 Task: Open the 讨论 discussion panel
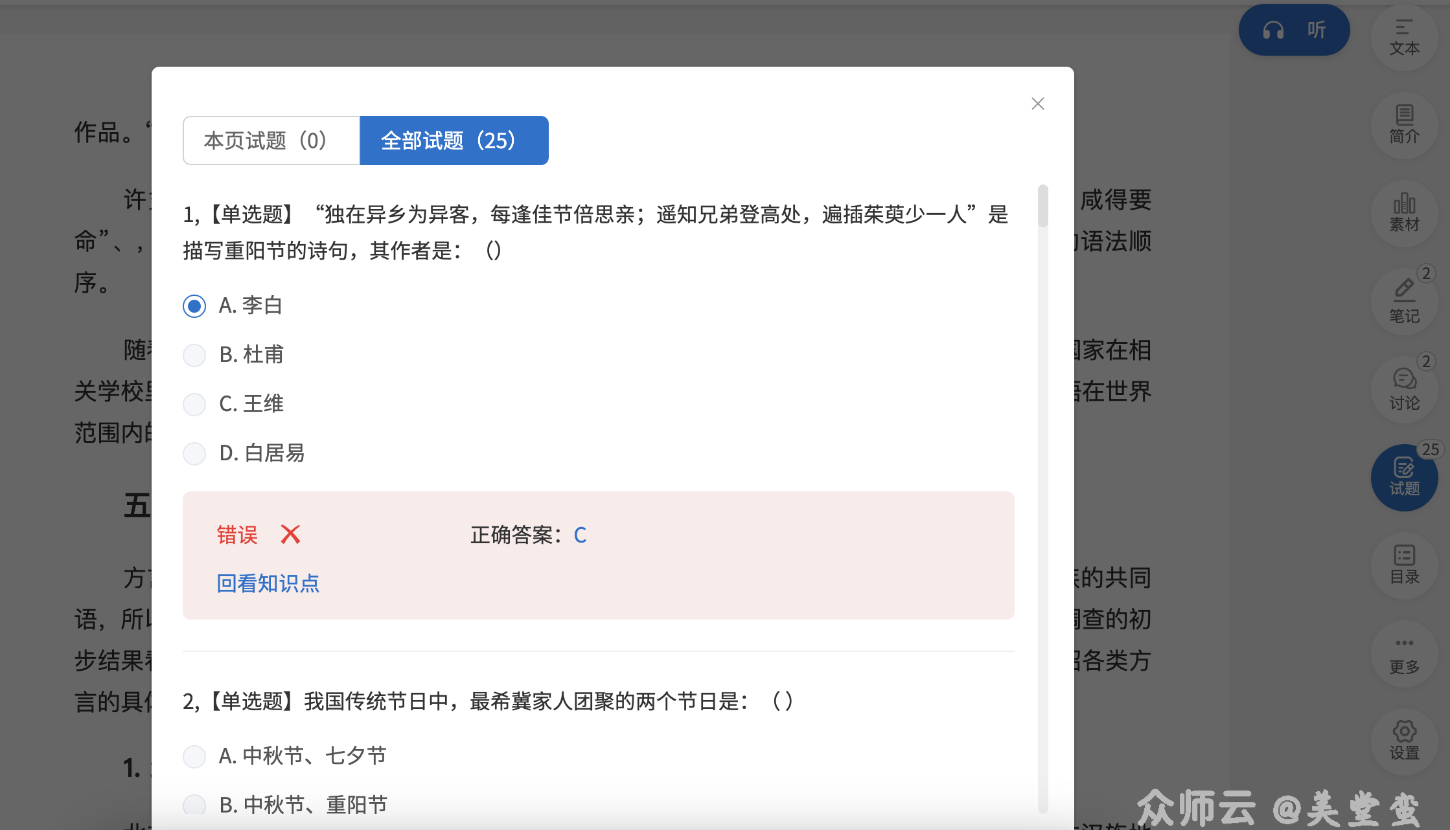[x=1403, y=390]
